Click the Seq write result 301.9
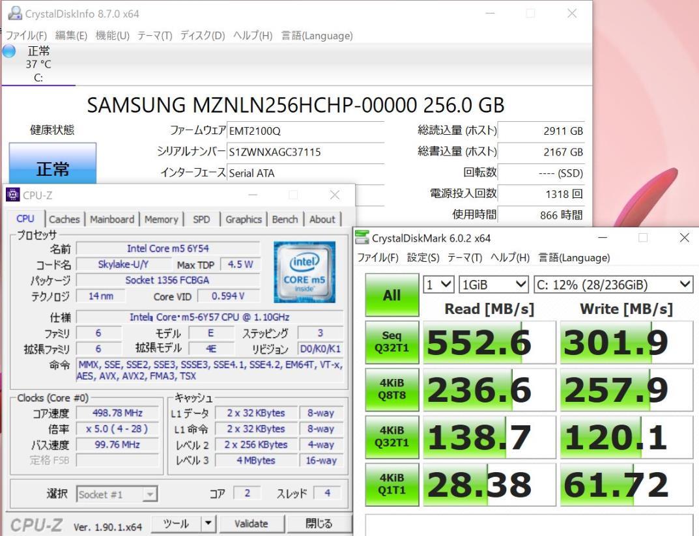 point(627,342)
